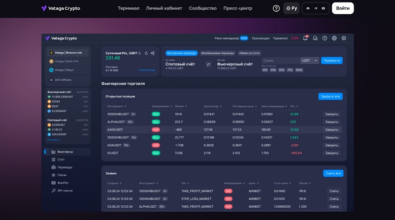Open the Статистика link
Viewport: 395px width, 220px height.
tap(147, 70)
